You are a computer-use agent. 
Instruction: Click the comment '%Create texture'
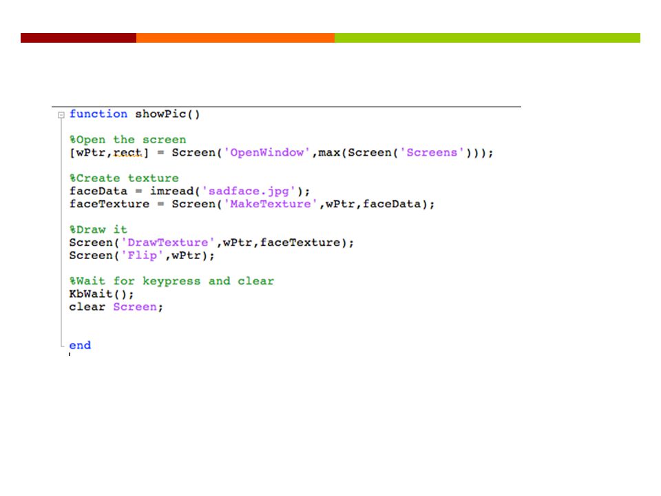pyautogui.click(x=124, y=178)
